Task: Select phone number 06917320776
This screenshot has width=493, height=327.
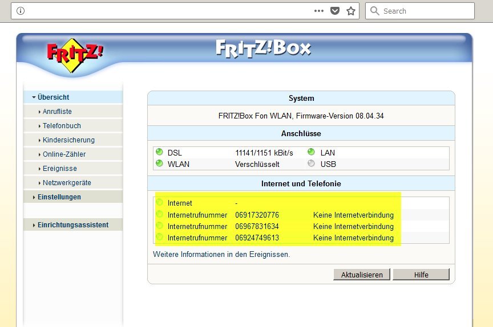Action: click(x=257, y=215)
